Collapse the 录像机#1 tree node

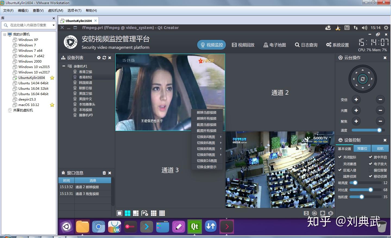tap(64, 66)
